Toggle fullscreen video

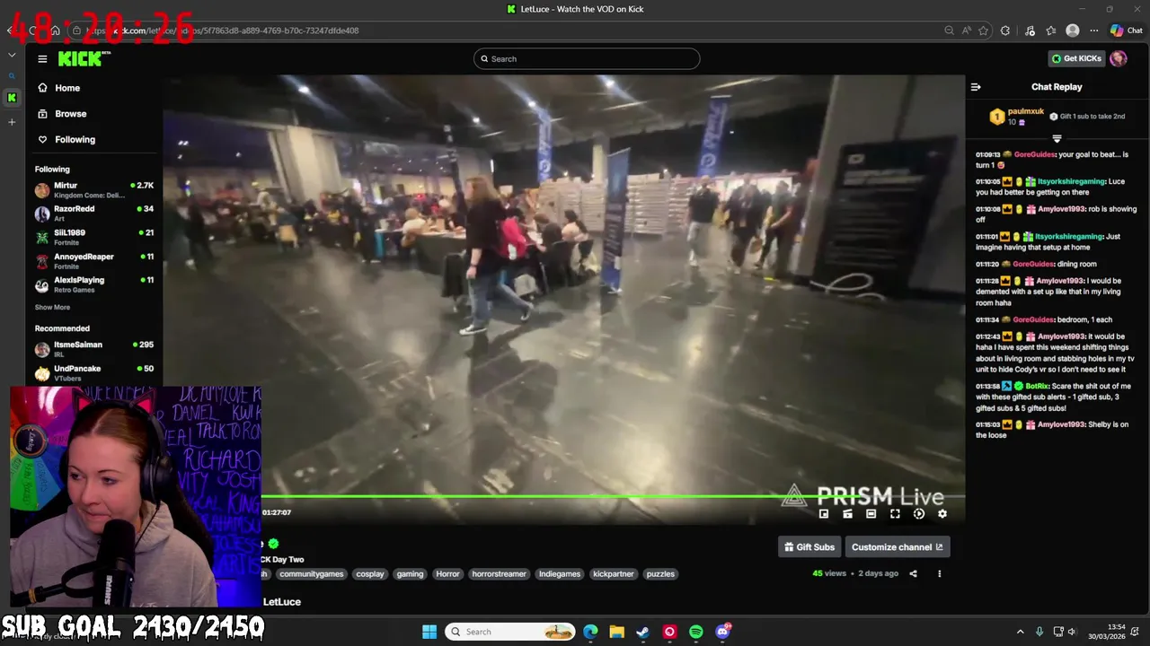pos(895,514)
